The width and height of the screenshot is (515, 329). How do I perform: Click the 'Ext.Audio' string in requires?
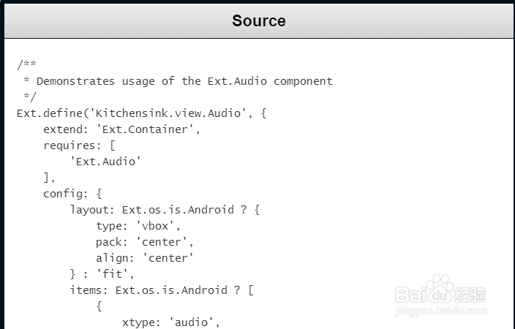coord(105,162)
